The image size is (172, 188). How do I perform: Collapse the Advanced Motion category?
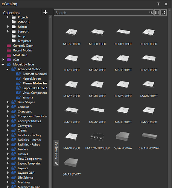(x=8, y=69)
